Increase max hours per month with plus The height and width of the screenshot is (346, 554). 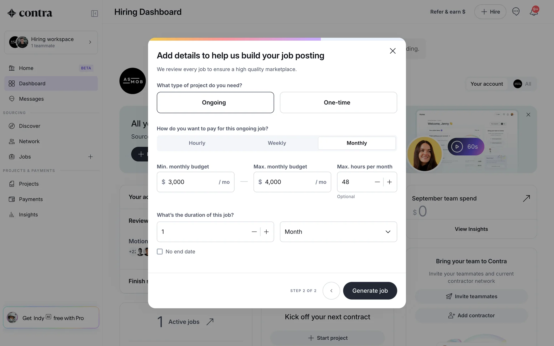pos(390,182)
